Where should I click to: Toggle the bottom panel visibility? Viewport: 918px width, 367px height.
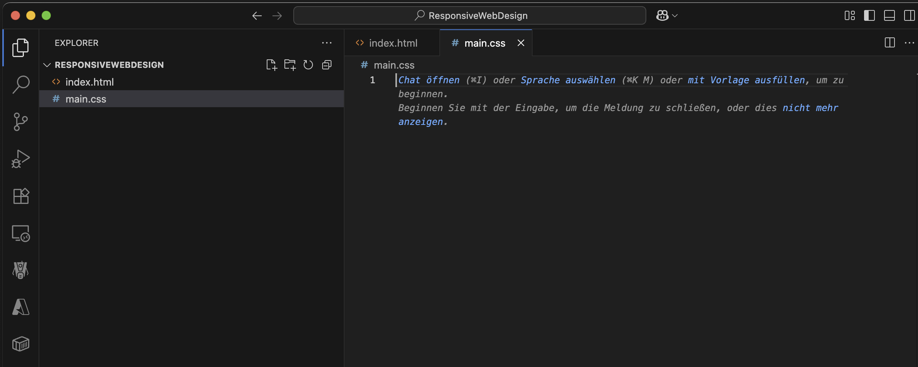point(889,15)
